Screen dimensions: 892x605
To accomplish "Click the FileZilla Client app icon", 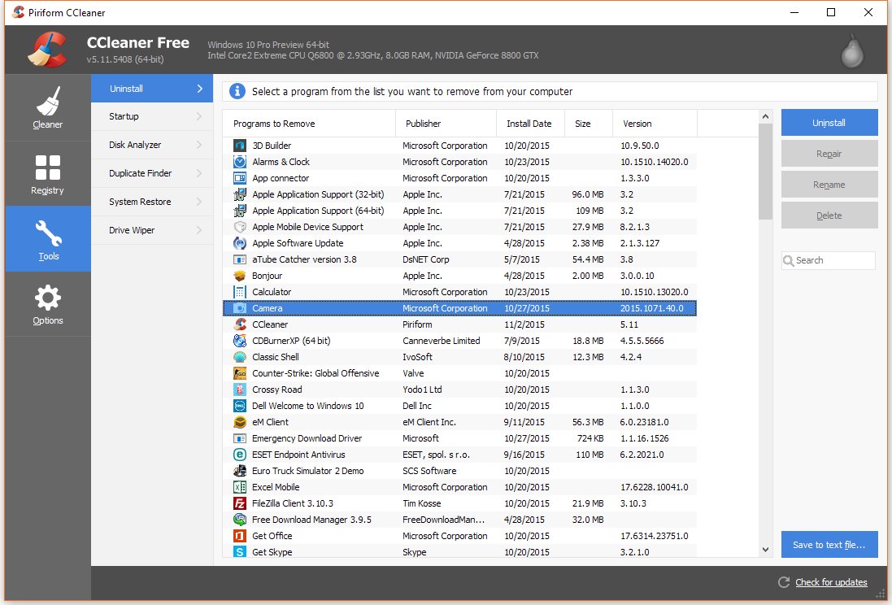I will tap(238, 503).
